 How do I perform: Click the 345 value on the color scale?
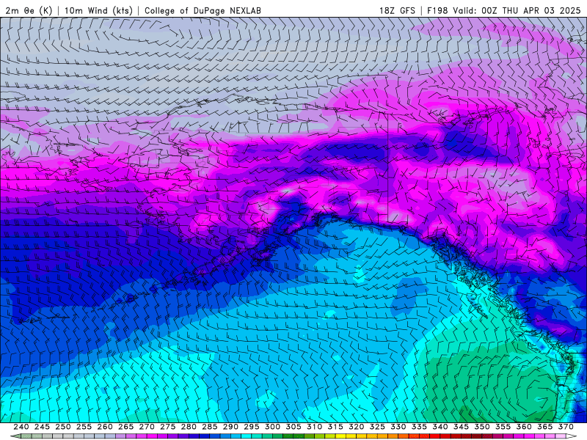[x=462, y=427]
